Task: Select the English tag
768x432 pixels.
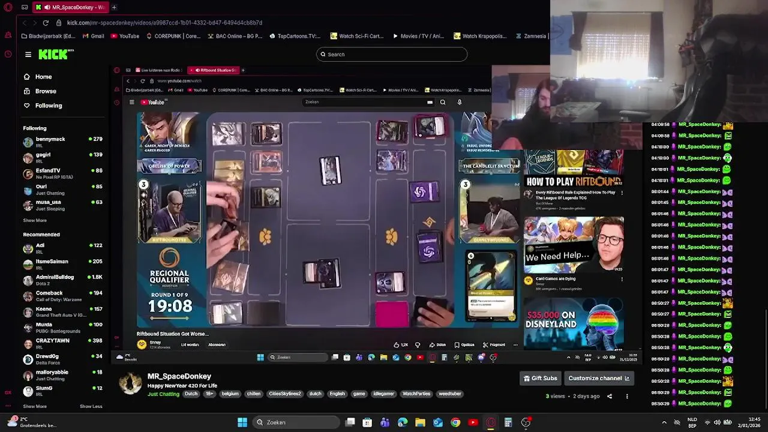Action: click(337, 394)
